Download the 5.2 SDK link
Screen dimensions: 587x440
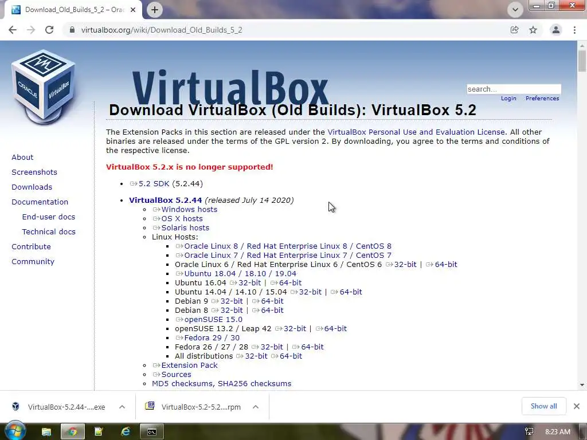pyautogui.click(x=154, y=184)
